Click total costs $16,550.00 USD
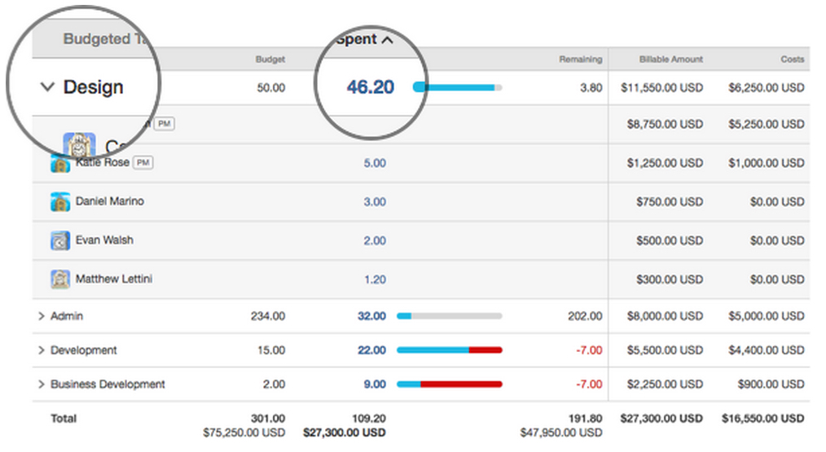 (x=763, y=419)
